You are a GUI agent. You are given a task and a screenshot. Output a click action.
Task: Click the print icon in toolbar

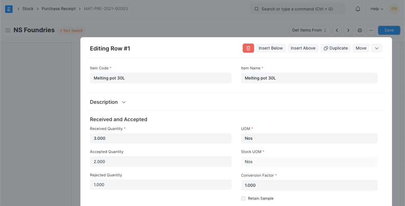[360, 30]
